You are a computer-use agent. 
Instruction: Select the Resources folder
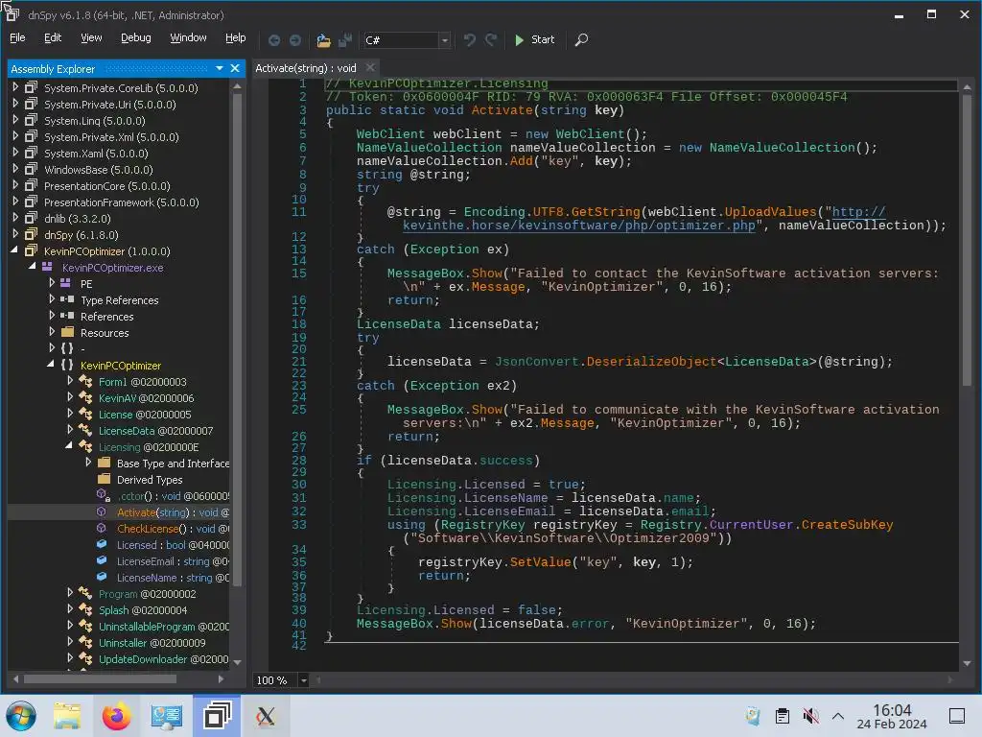(x=105, y=333)
